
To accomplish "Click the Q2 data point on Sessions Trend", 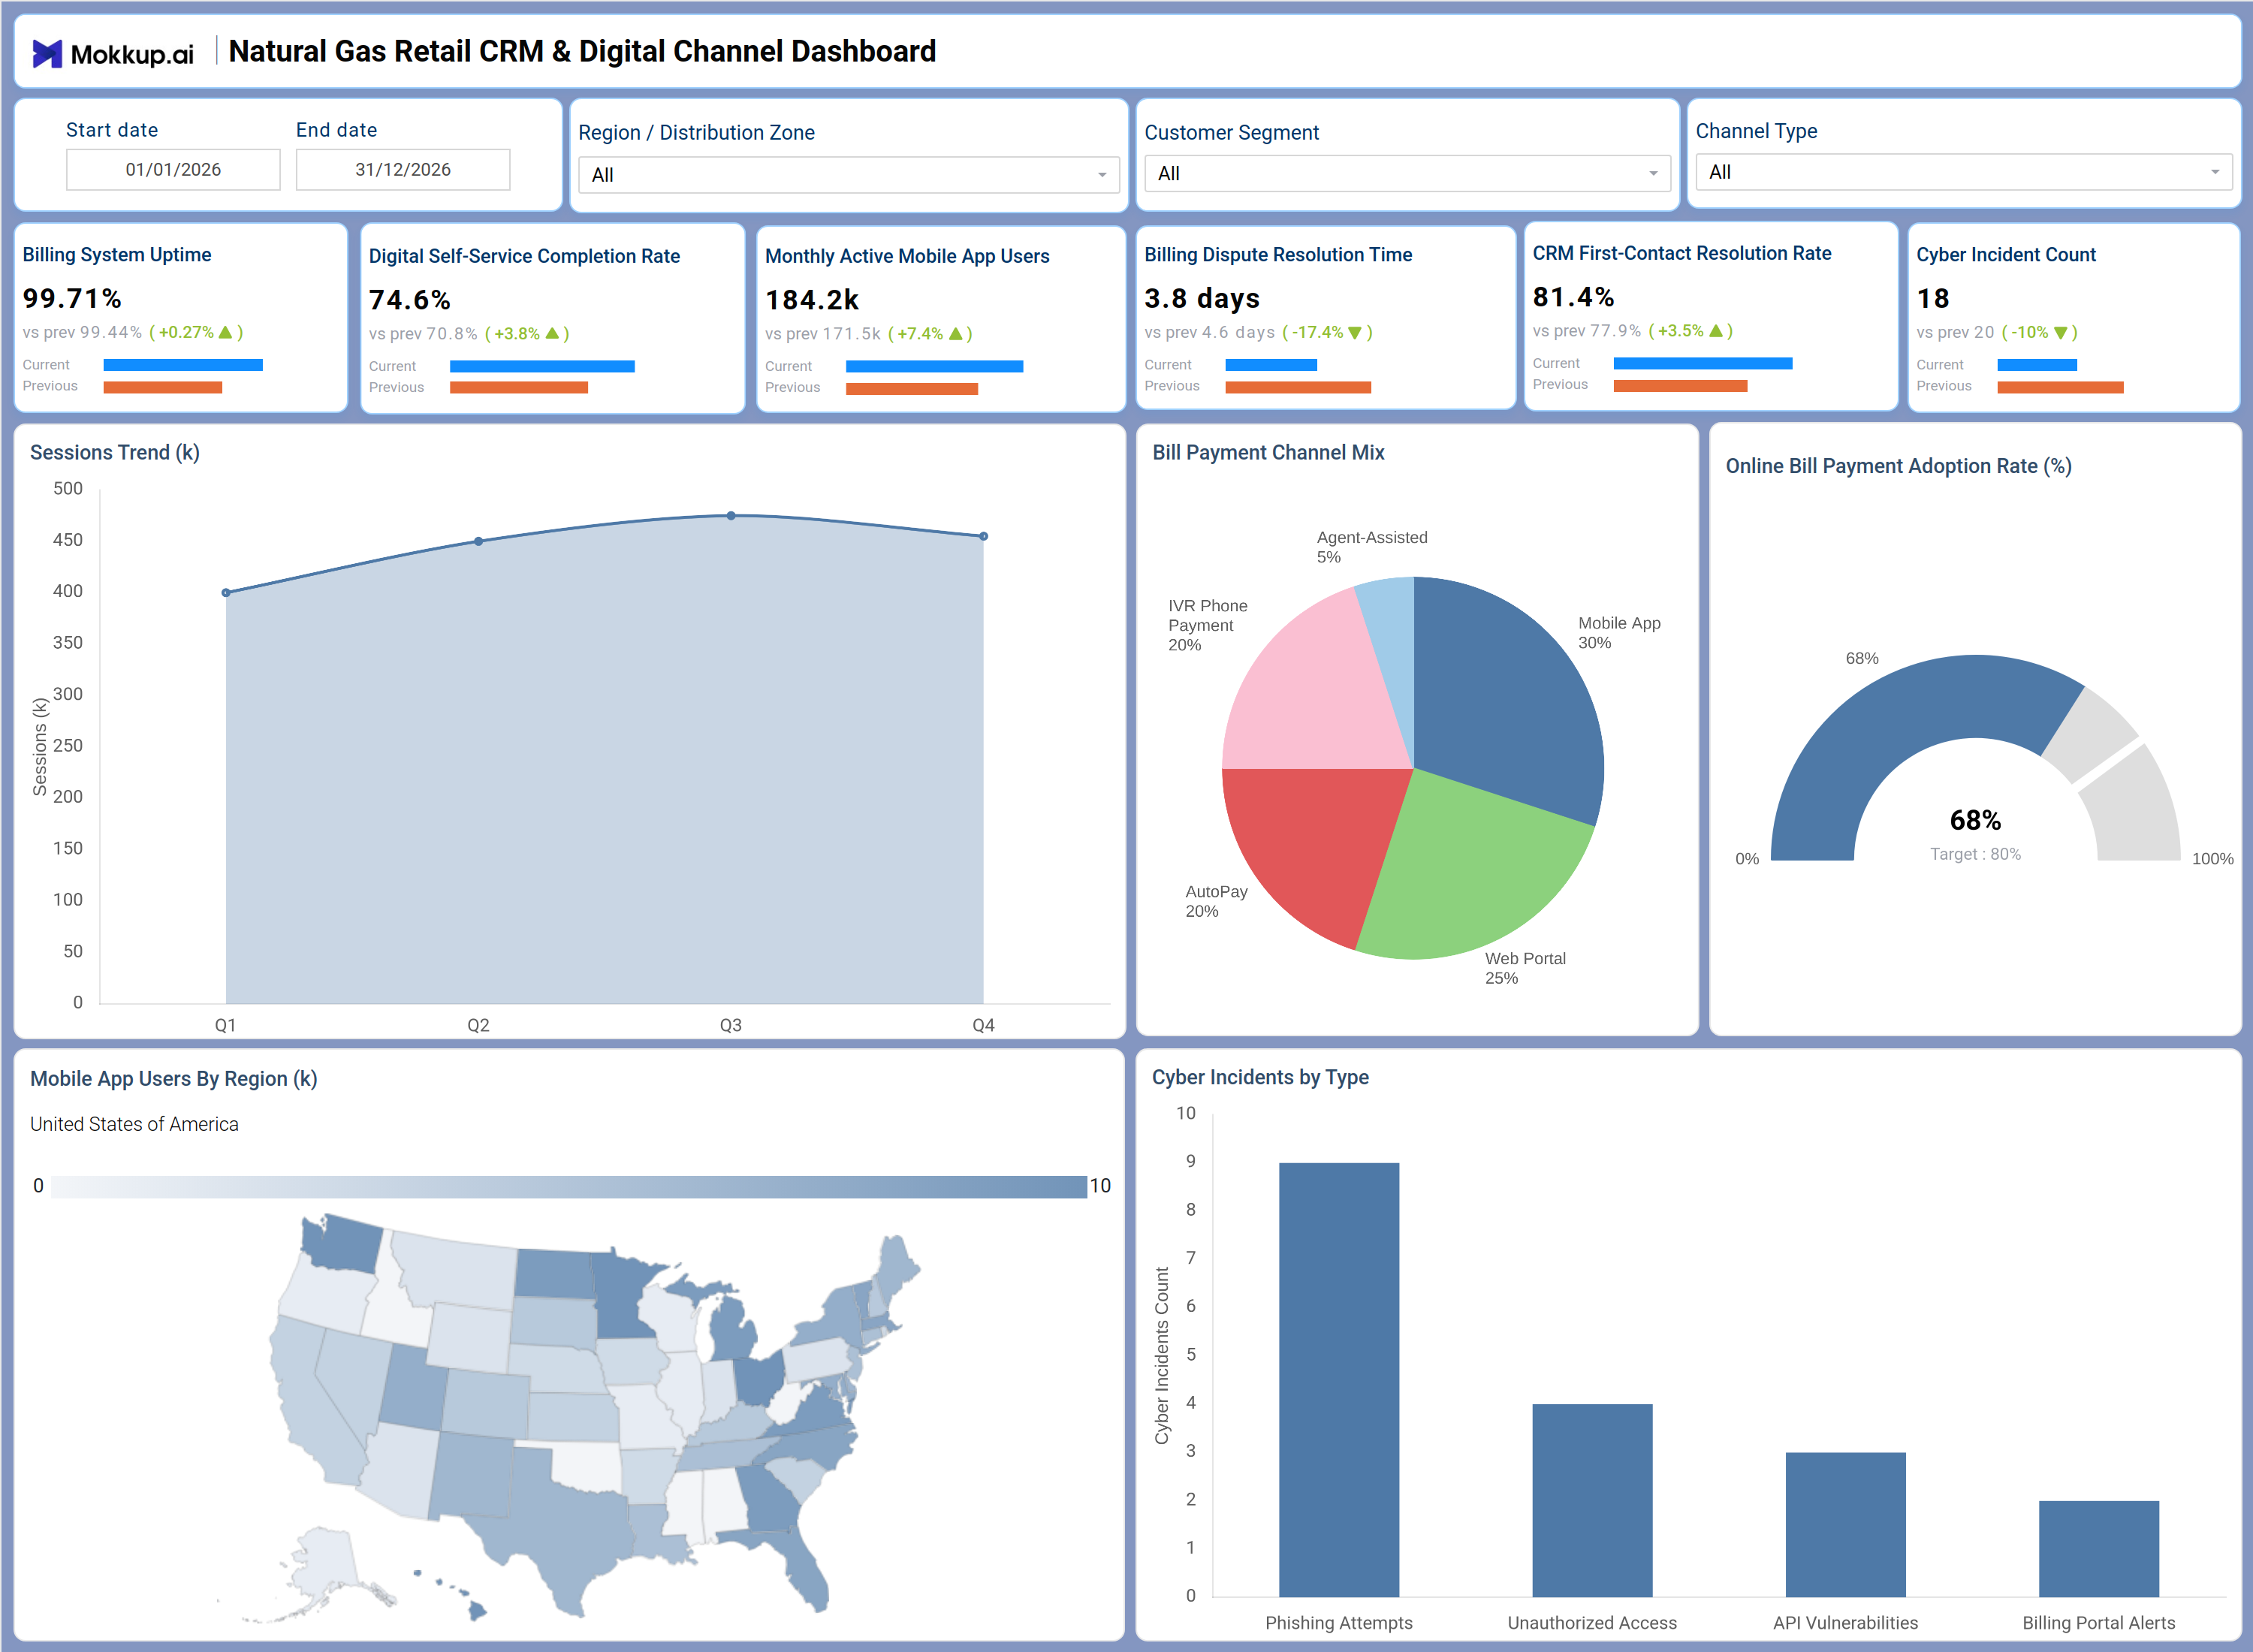I will point(479,541).
